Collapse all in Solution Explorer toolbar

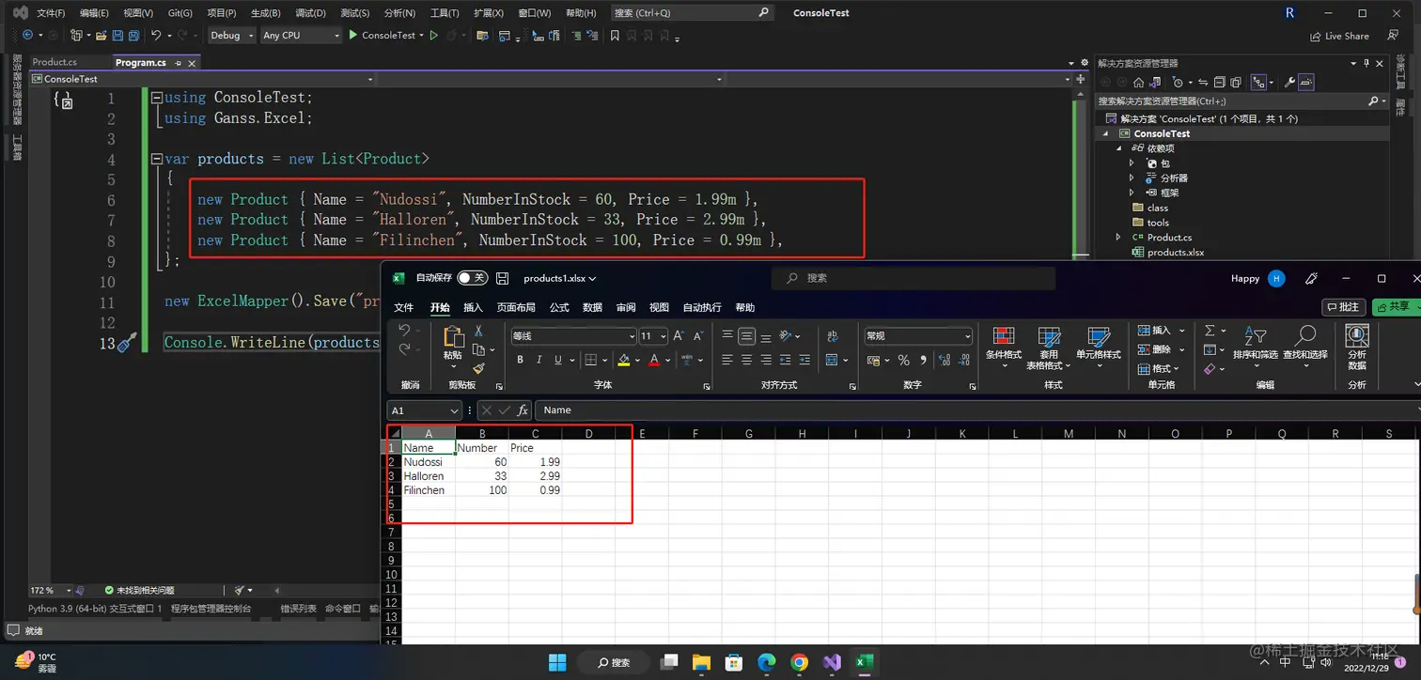[1219, 82]
